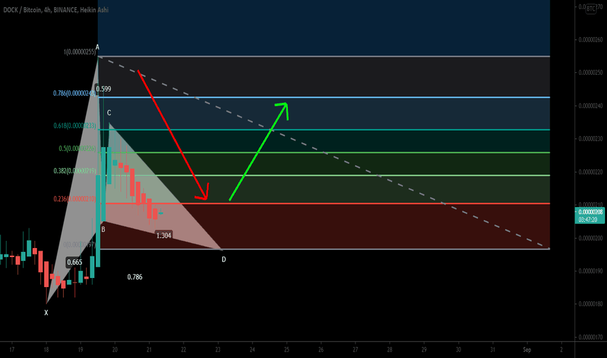607x358 pixels.
Task: Click date 27 on the time axis
Action: [x=356, y=350]
